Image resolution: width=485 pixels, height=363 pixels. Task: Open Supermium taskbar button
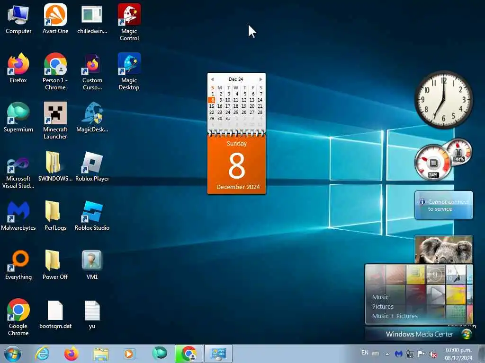click(x=159, y=354)
